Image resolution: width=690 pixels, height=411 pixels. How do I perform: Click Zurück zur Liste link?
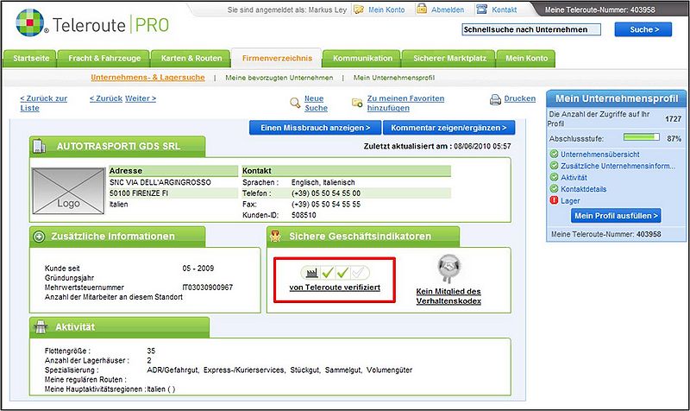click(x=44, y=103)
